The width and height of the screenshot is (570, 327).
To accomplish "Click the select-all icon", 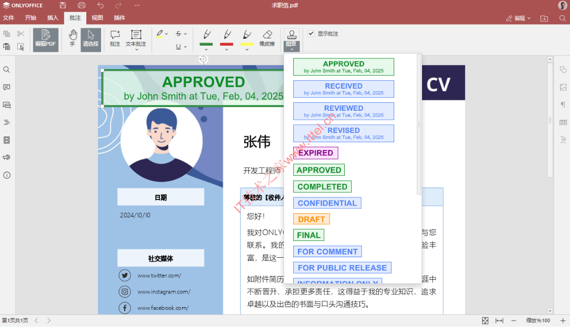I will coord(21,46).
